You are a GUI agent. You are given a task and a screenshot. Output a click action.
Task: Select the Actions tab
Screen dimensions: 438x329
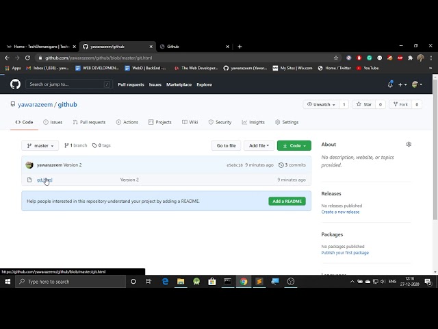127,122
